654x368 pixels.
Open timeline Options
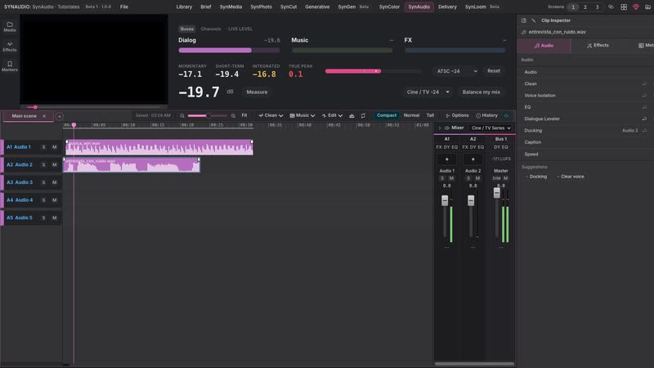click(457, 115)
